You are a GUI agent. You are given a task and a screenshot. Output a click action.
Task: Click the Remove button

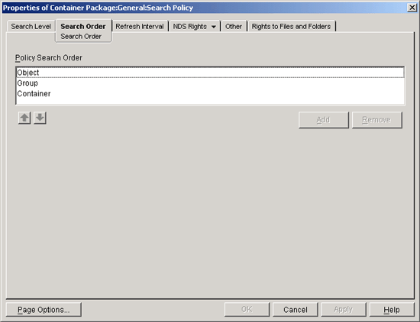377,119
